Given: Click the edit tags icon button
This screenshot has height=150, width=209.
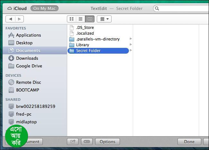Looking at the screenshot, I should [87, 142].
